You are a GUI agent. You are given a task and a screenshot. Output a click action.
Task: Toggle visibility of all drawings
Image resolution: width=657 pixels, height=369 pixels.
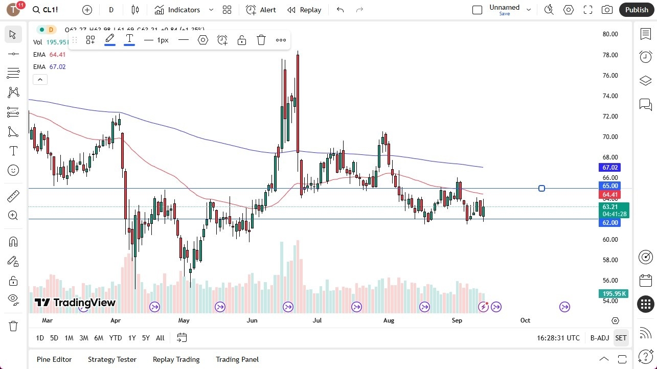click(13, 299)
